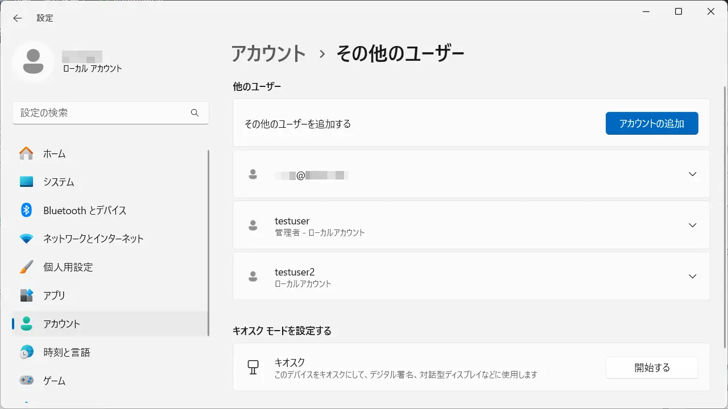Image resolution: width=728 pixels, height=409 pixels.
Task: Click the Bluetooth icon in sidebar
Action: pos(26,210)
